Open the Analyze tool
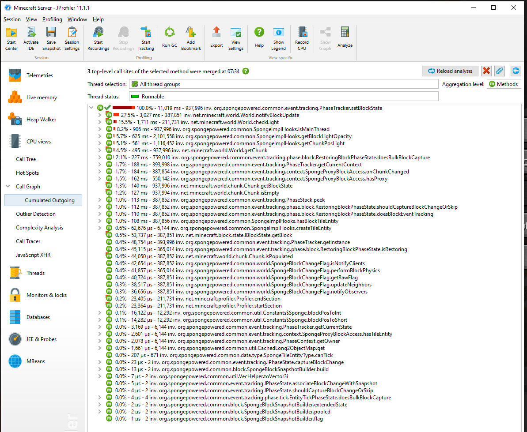527x432 pixels. click(x=345, y=38)
